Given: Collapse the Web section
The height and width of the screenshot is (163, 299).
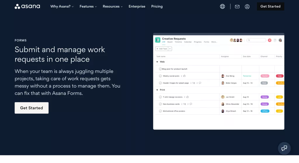Looking at the screenshot, I should (157, 62).
